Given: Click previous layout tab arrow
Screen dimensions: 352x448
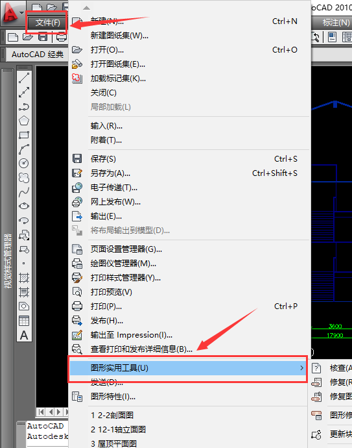Looking at the screenshot, I should click(51, 412).
